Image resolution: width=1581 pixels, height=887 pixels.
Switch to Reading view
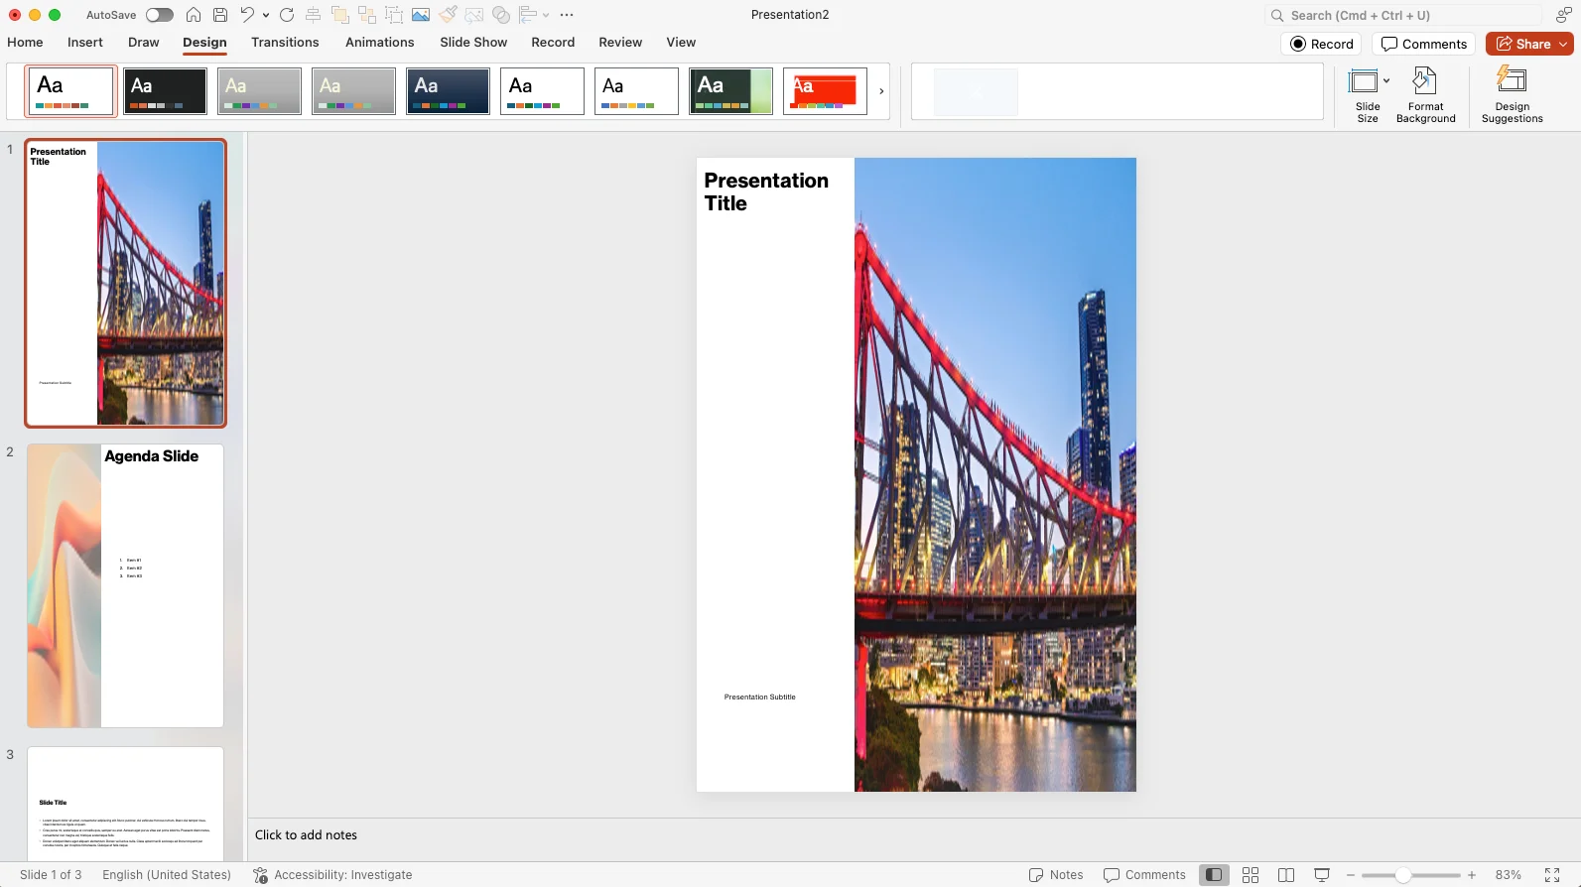[x=1286, y=875]
